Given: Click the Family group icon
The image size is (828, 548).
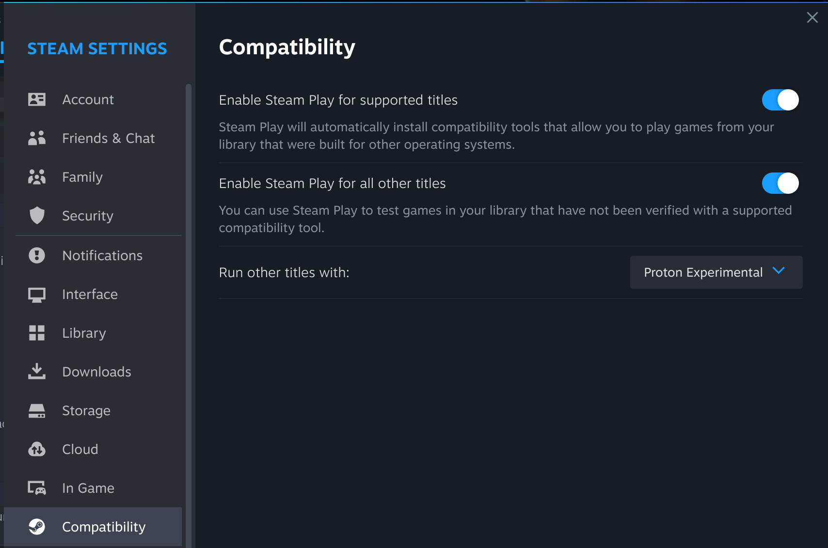Looking at the screenshot, I should point(37,177).
